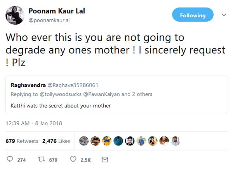Expand the "2 others" reply recipients
The width and height of the screenshot is (233, 174).
[x=142, y=94]
